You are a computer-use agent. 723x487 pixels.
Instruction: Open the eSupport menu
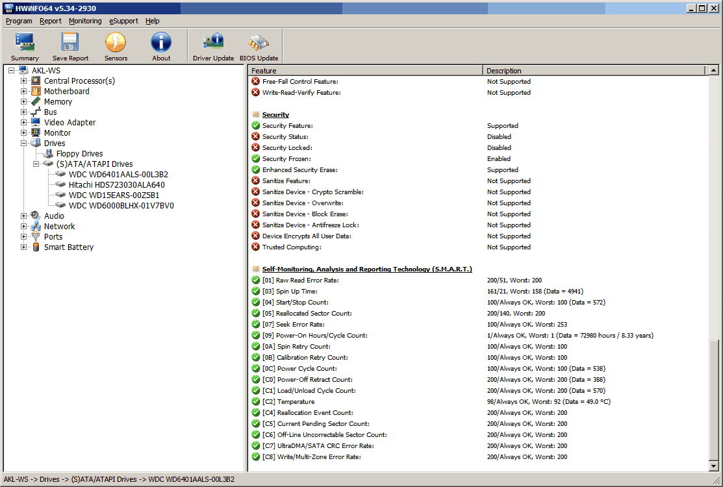(123, 21)
